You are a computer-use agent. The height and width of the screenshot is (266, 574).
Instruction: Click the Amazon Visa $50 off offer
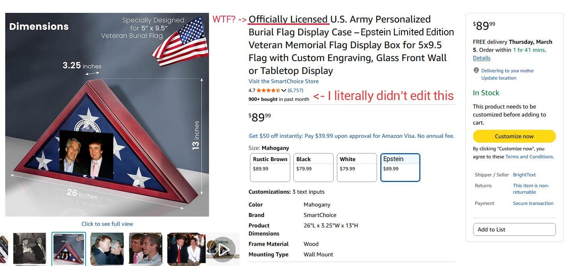351,136
